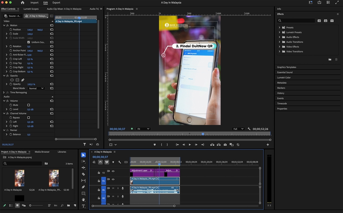343x213 pixels.
Task: Hide V2 track output with eye toggle
Action: coord(114,171)
